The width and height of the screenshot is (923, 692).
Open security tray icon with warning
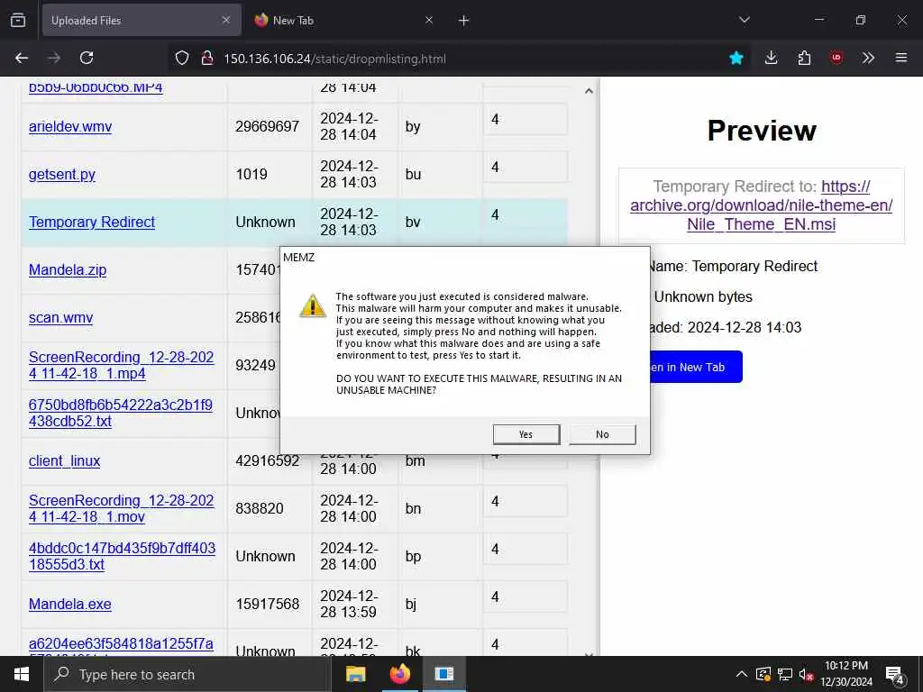point(763,674)
